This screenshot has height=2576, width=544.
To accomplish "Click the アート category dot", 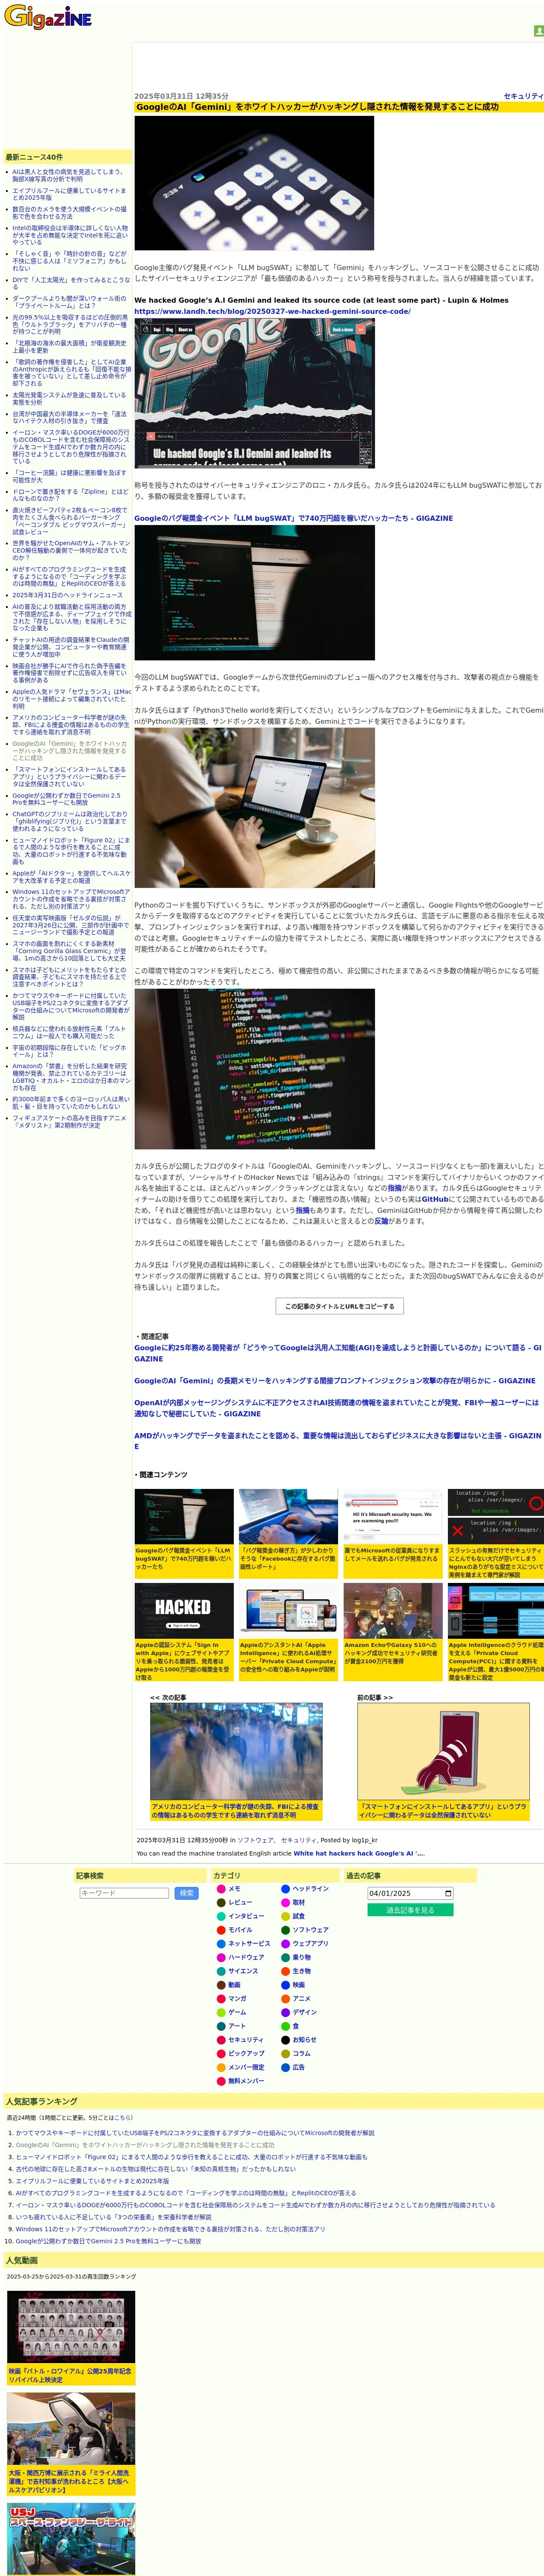I will 221,2026.
